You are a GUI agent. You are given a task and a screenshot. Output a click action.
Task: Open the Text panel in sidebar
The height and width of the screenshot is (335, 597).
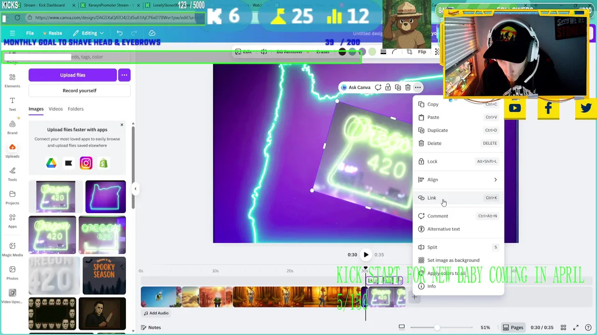12,104
